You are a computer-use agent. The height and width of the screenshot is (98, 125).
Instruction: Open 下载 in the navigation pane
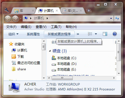[x=21, y=57]
